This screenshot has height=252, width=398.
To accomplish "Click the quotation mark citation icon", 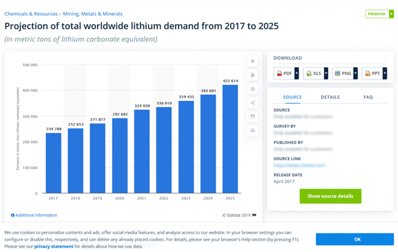I will [252, 117].
